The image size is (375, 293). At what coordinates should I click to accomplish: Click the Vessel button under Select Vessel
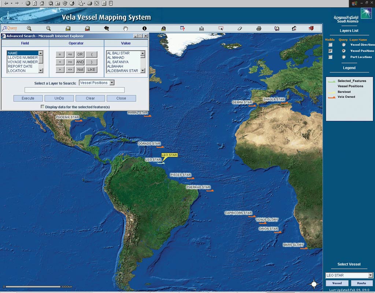pyautogui.click(x=337, y=283)
